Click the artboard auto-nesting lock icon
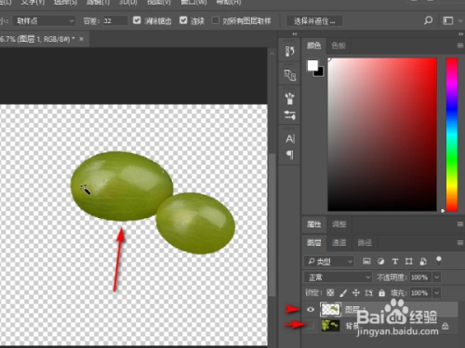Screen dimensions: 465x348 (368, 292)
